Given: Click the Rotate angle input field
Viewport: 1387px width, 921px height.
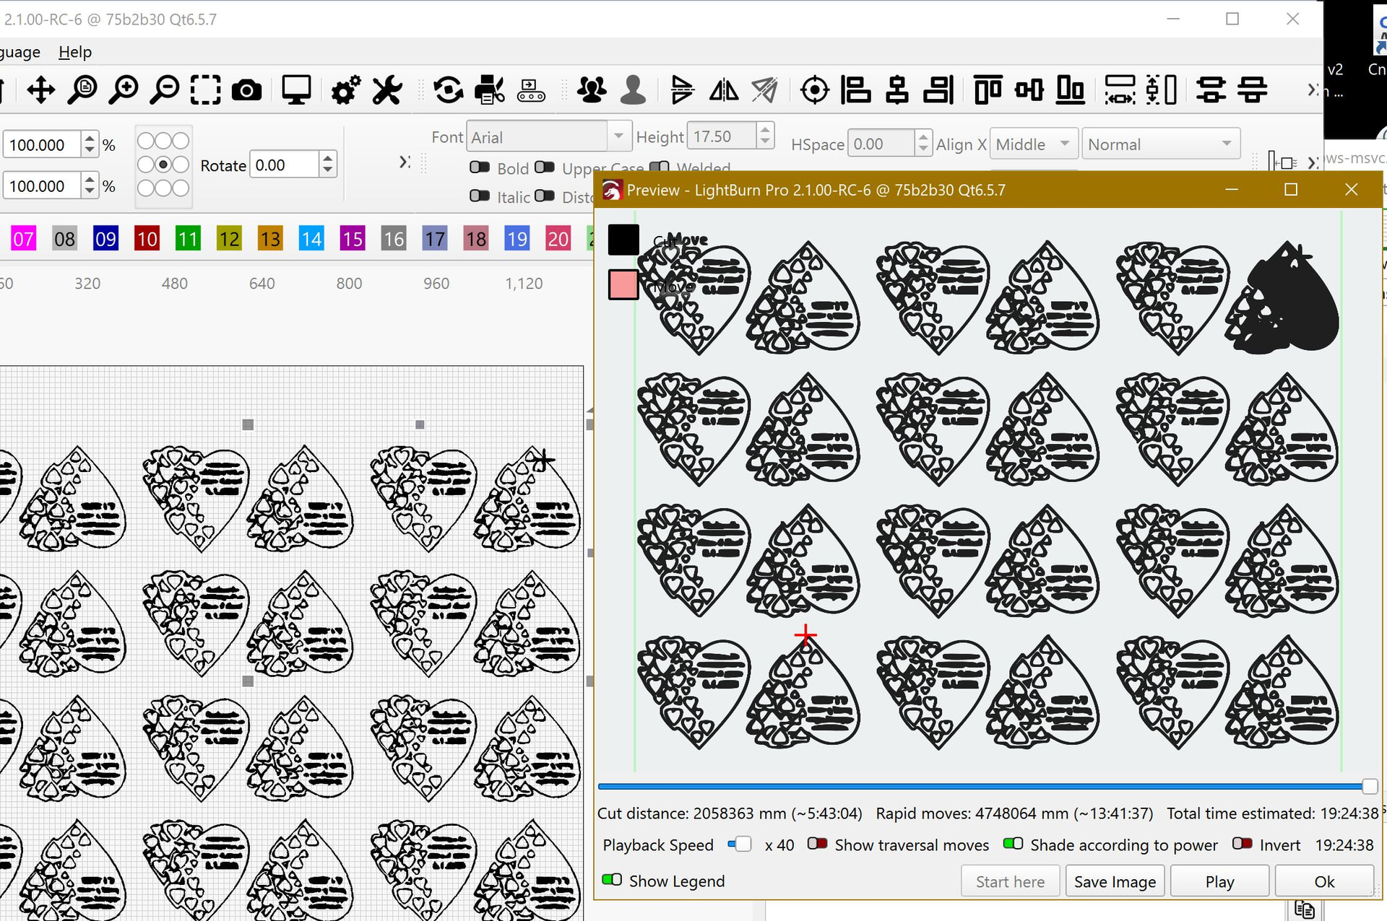Looking at the screenshot, I should (x=285, y=165).
